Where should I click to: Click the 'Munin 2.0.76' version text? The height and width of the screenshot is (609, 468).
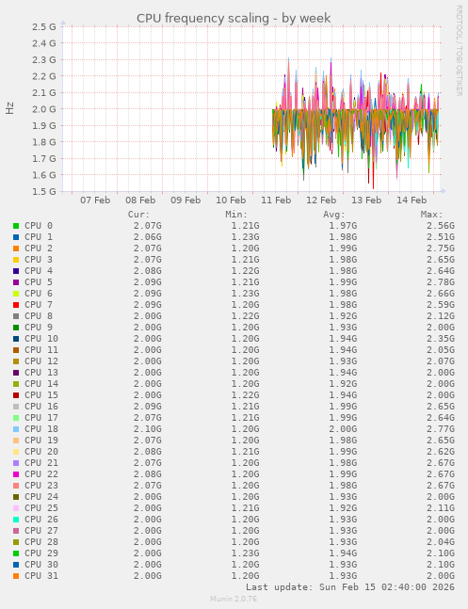click(x=234, y=599)
